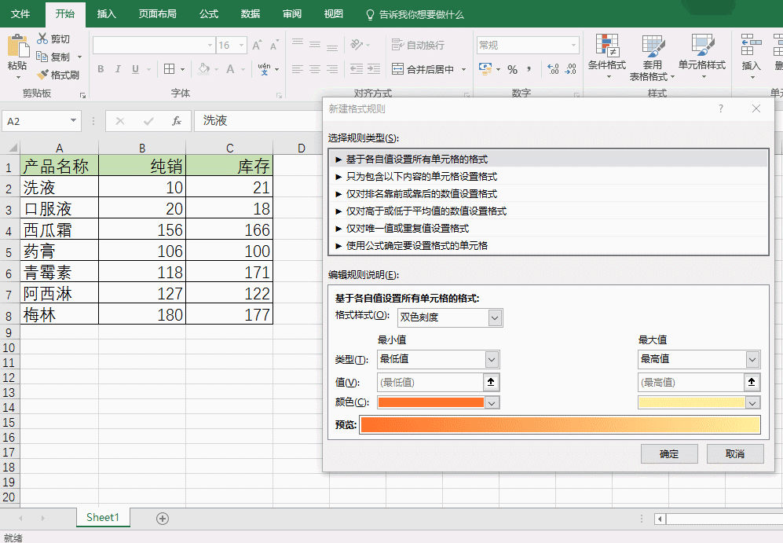
Task: Click the decrease indent icon
Action: click(357, 69)
